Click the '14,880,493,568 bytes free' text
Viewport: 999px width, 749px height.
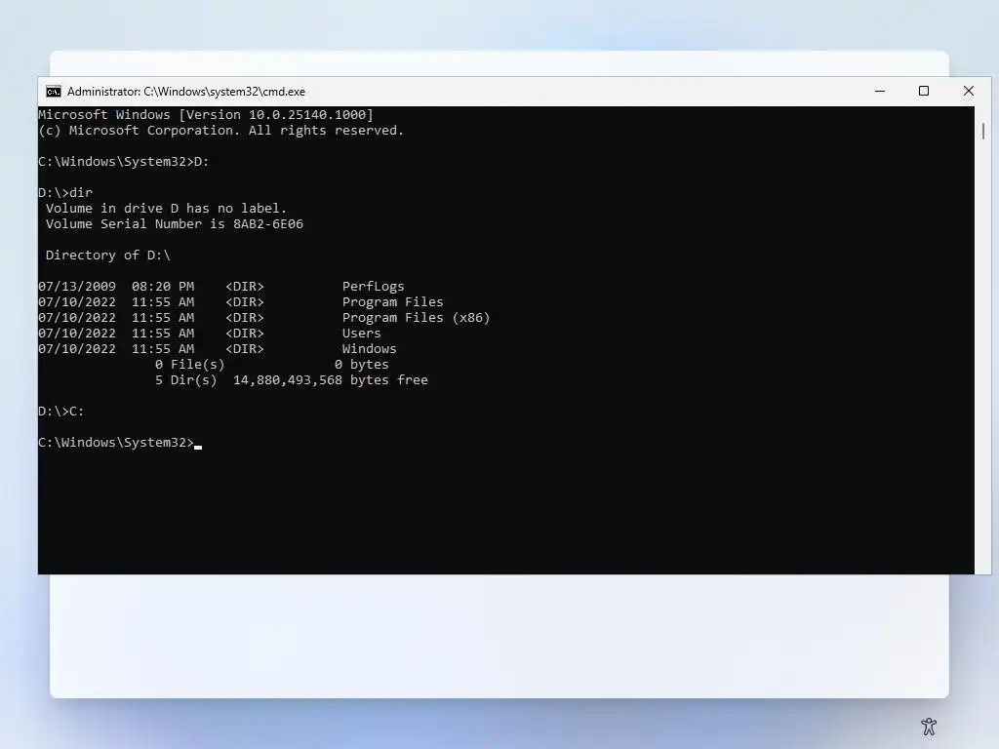[x=331, y=380]
